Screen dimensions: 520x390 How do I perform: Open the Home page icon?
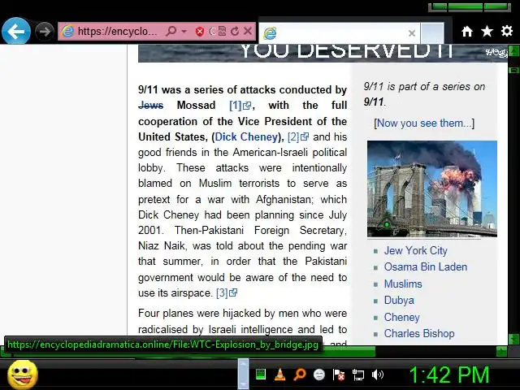(x=467, y=32)
